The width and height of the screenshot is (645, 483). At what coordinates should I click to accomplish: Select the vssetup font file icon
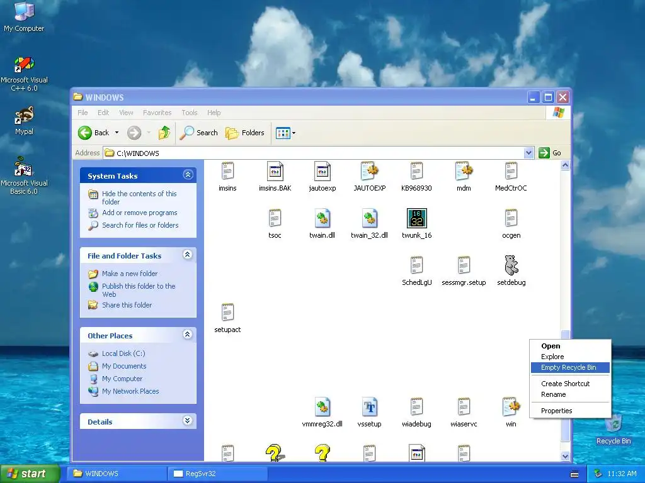tap(369, 407)
